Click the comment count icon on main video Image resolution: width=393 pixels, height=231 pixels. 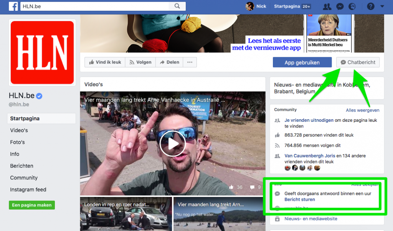(x=252, y=187)
